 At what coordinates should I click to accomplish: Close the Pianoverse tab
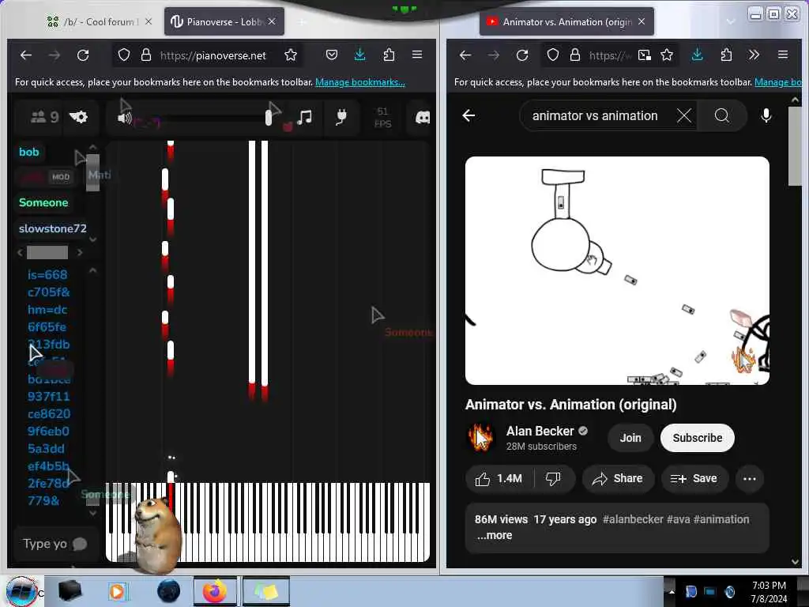[272, 21]
